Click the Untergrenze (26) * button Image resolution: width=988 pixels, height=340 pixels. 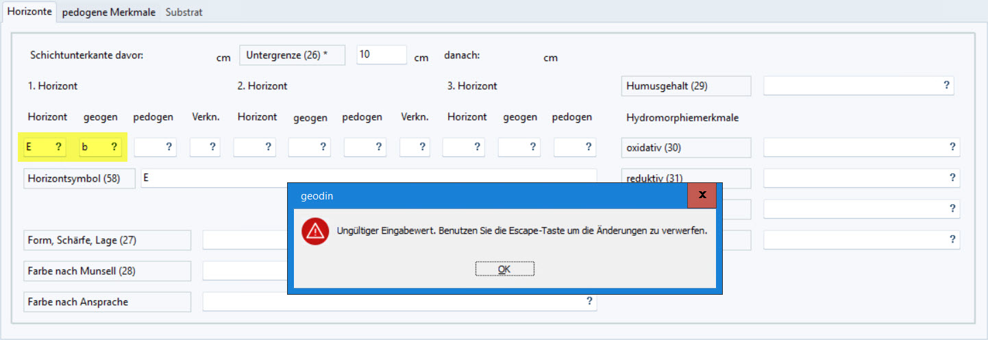(x=292, y=55)
